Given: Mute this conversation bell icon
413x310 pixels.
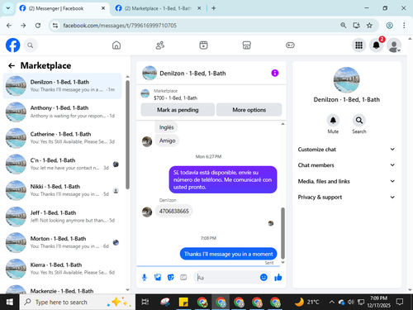Looking at the screenshot, I should (333, 121).
